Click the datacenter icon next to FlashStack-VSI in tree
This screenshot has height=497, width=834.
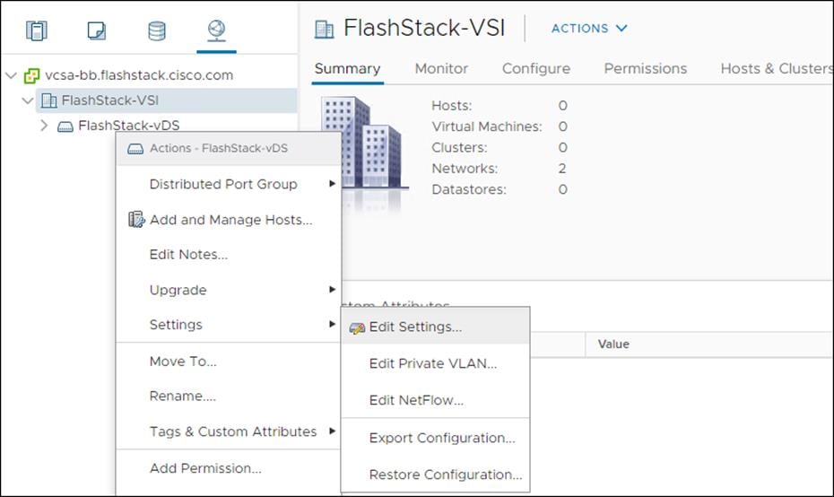click(49, 100)
